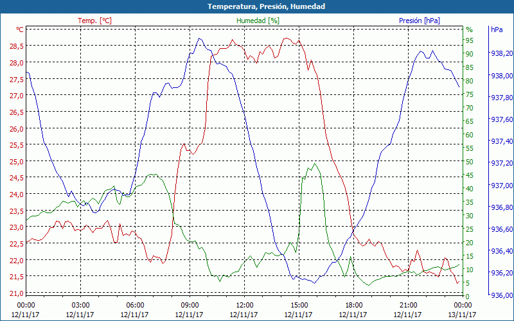Click the 06:00 time axis label
This screenshot has width=514, height=321.
[x=135, y=305]
